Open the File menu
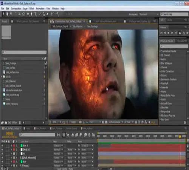This screenshot has width=189, height=170. click(x=3, y=9)
